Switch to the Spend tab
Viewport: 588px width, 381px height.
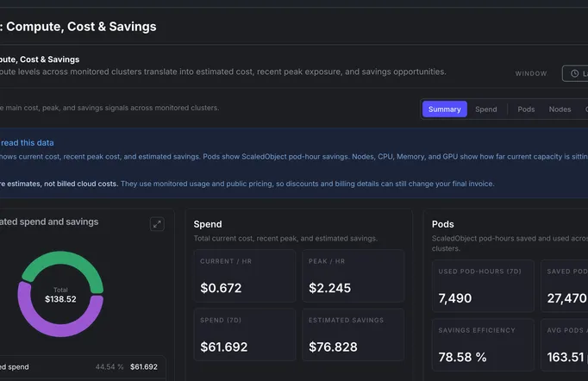[x=486, y=109]
